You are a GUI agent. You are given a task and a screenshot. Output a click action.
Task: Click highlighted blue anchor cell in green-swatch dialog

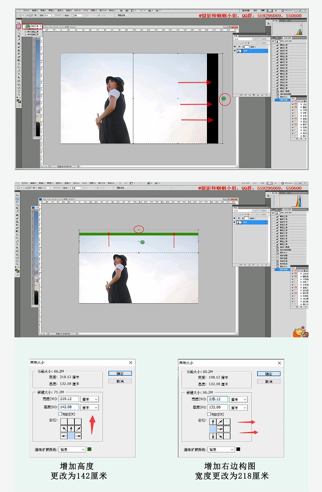tap(71, 436)
